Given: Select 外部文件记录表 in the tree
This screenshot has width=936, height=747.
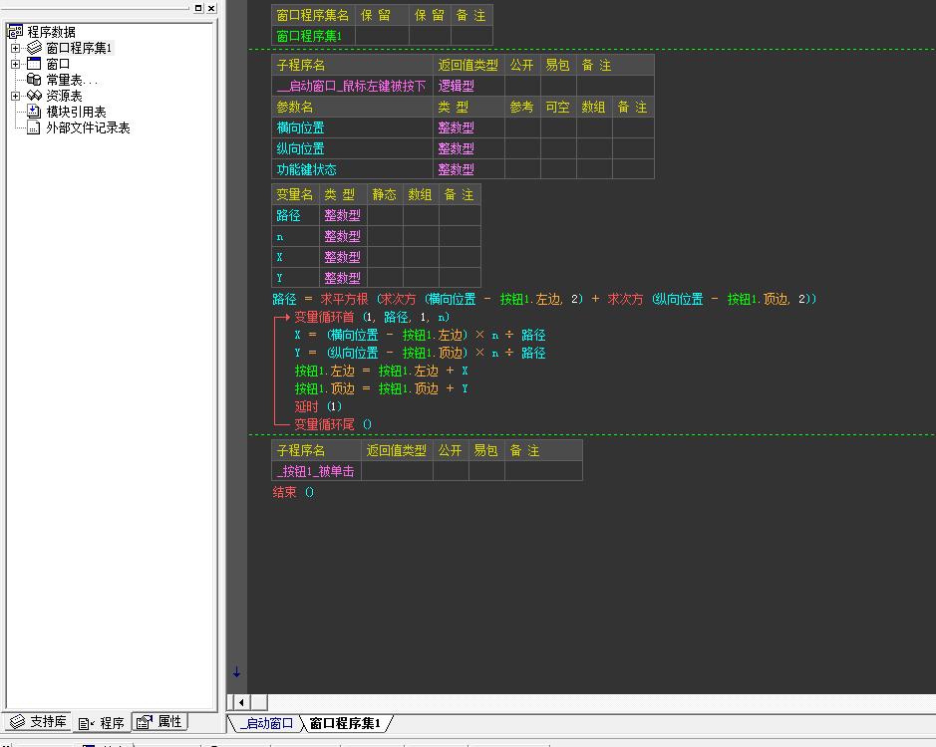Looking at the screenshot, I should coord(89,127).
